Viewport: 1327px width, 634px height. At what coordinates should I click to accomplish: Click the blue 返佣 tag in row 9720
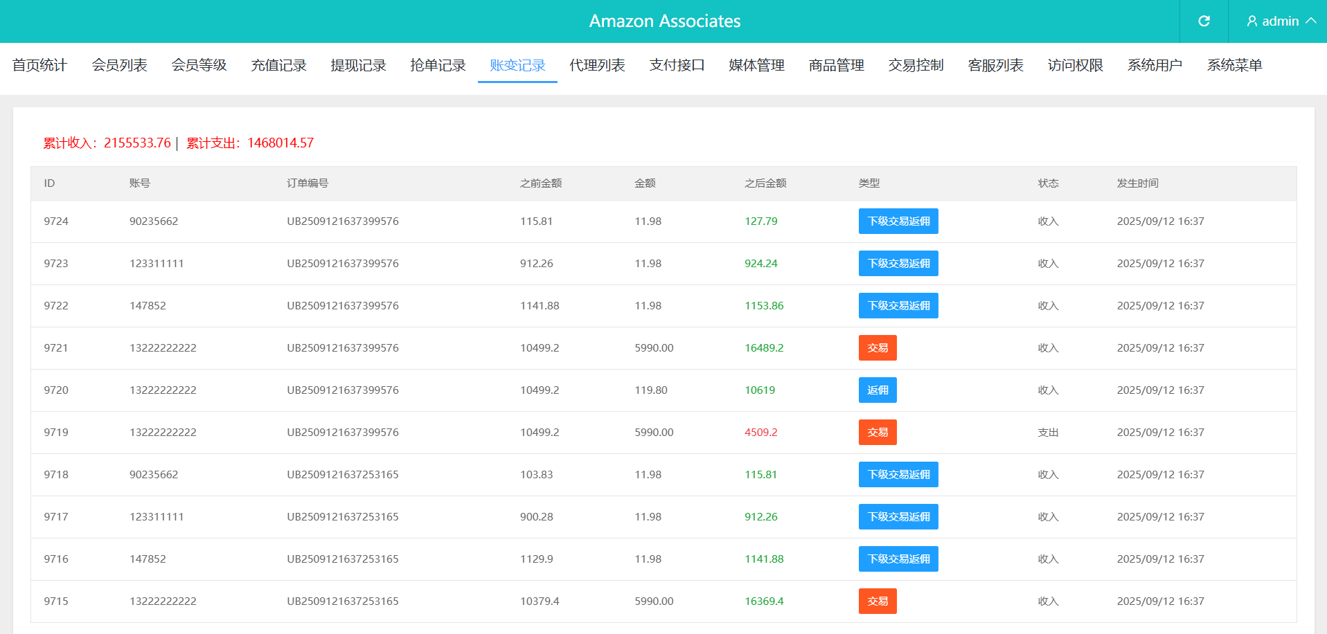coord(878,390)
